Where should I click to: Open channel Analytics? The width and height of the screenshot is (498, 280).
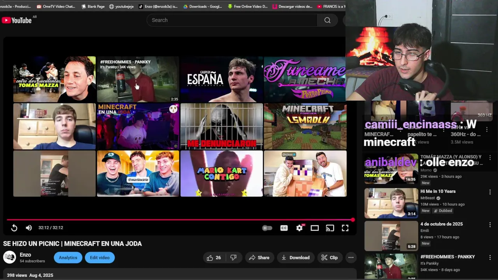68,257
